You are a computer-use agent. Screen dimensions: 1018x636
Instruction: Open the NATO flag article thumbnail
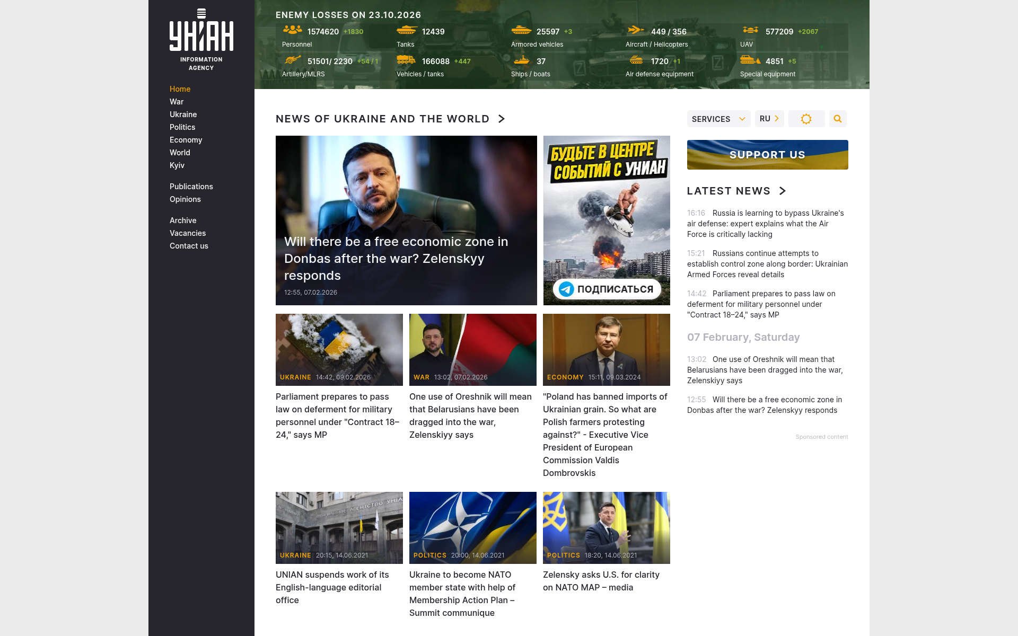473,528
